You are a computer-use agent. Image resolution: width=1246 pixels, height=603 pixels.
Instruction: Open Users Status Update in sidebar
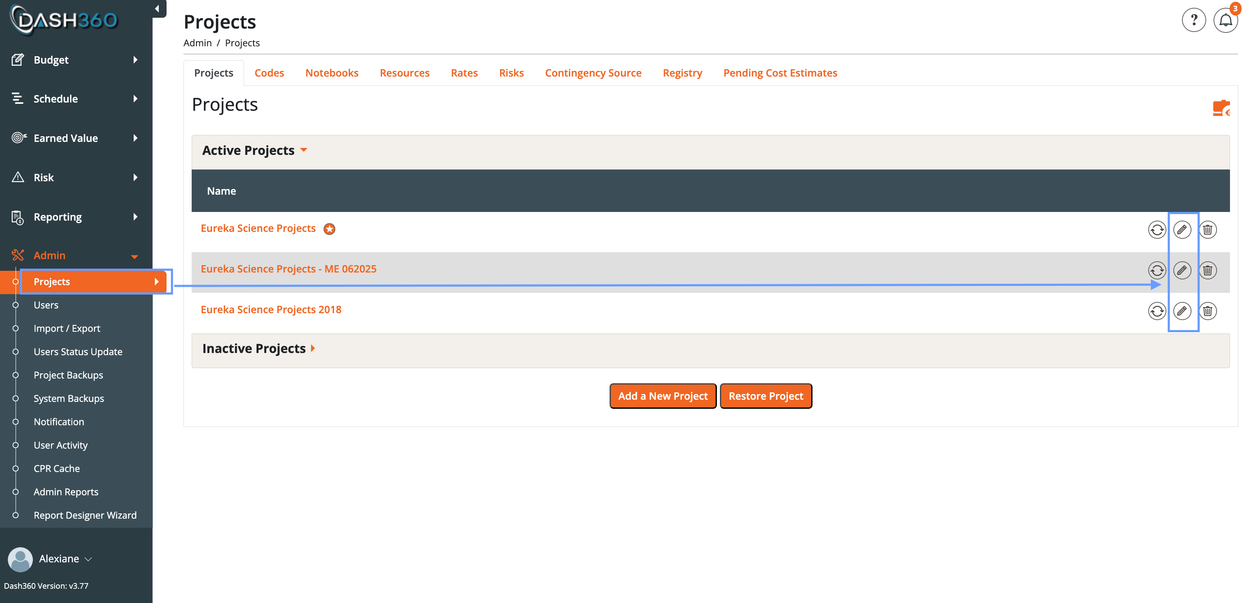(78, 352)
